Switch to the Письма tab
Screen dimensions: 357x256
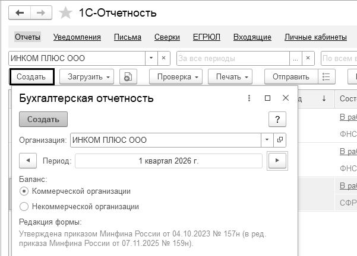pyautogui.click(x=128, y=37)
